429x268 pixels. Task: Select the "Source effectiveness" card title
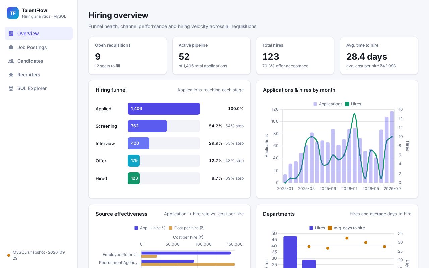[x=121, y=214]
